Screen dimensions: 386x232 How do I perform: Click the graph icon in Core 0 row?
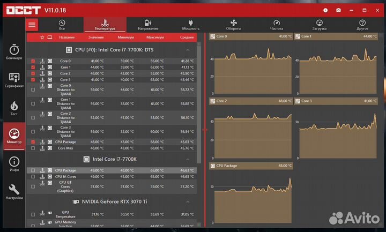pos(42,61)
